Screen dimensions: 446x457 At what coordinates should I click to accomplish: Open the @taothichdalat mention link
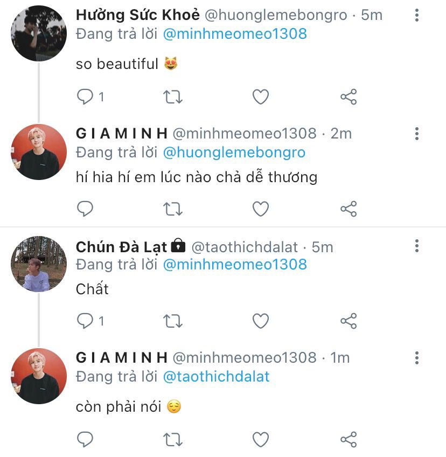216,376
